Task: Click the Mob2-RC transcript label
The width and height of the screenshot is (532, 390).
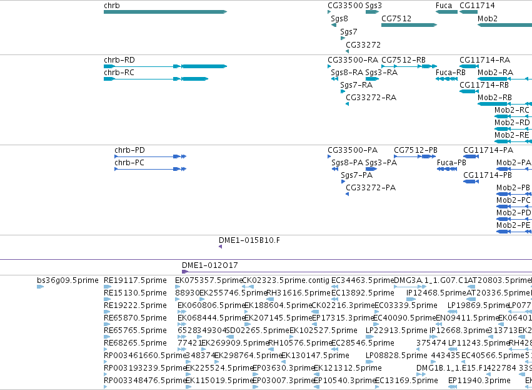Action: 512,110
